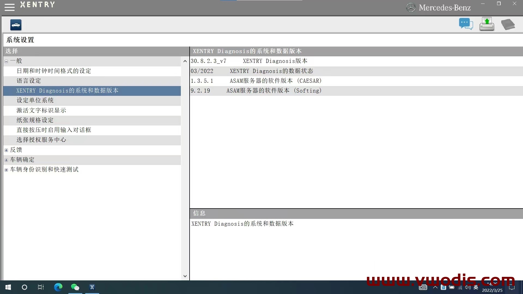Show hidden tray icons with the chevron
Image resolution: width=523 pixels, height=294 pixels.
pyautogui.click(x=435, y=287)
